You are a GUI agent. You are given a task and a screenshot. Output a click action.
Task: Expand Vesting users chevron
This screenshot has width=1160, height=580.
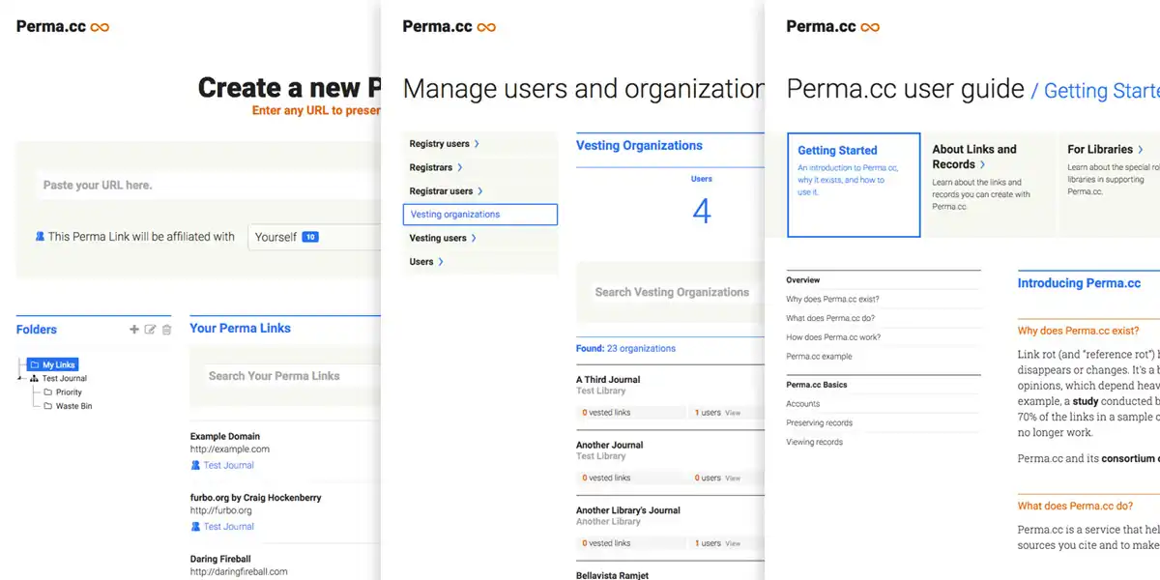474,238
